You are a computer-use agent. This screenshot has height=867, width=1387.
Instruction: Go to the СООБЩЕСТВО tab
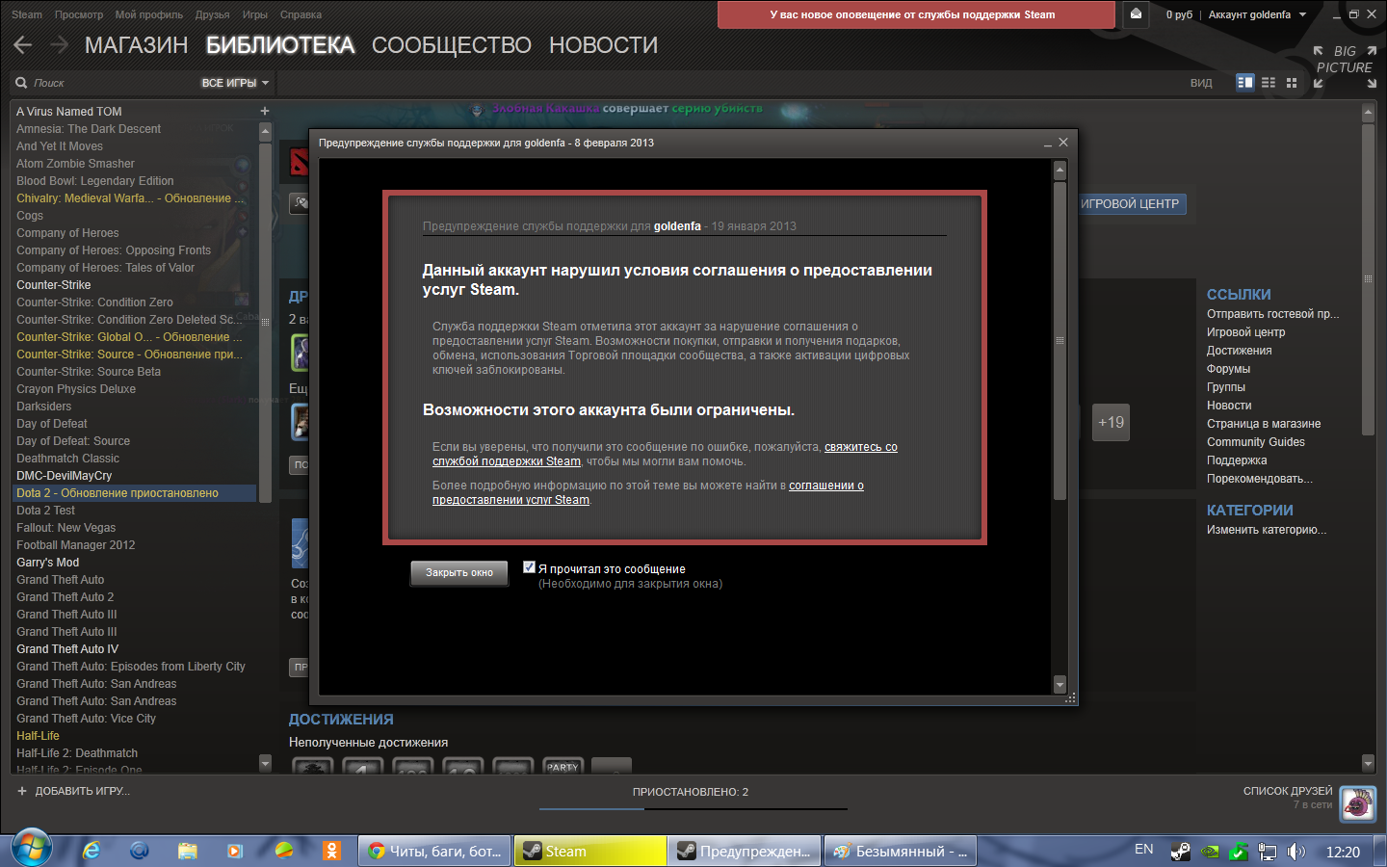point(451,45)
